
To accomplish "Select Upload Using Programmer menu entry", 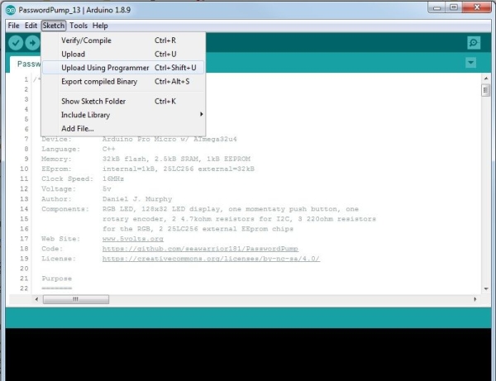I will 123,68.
